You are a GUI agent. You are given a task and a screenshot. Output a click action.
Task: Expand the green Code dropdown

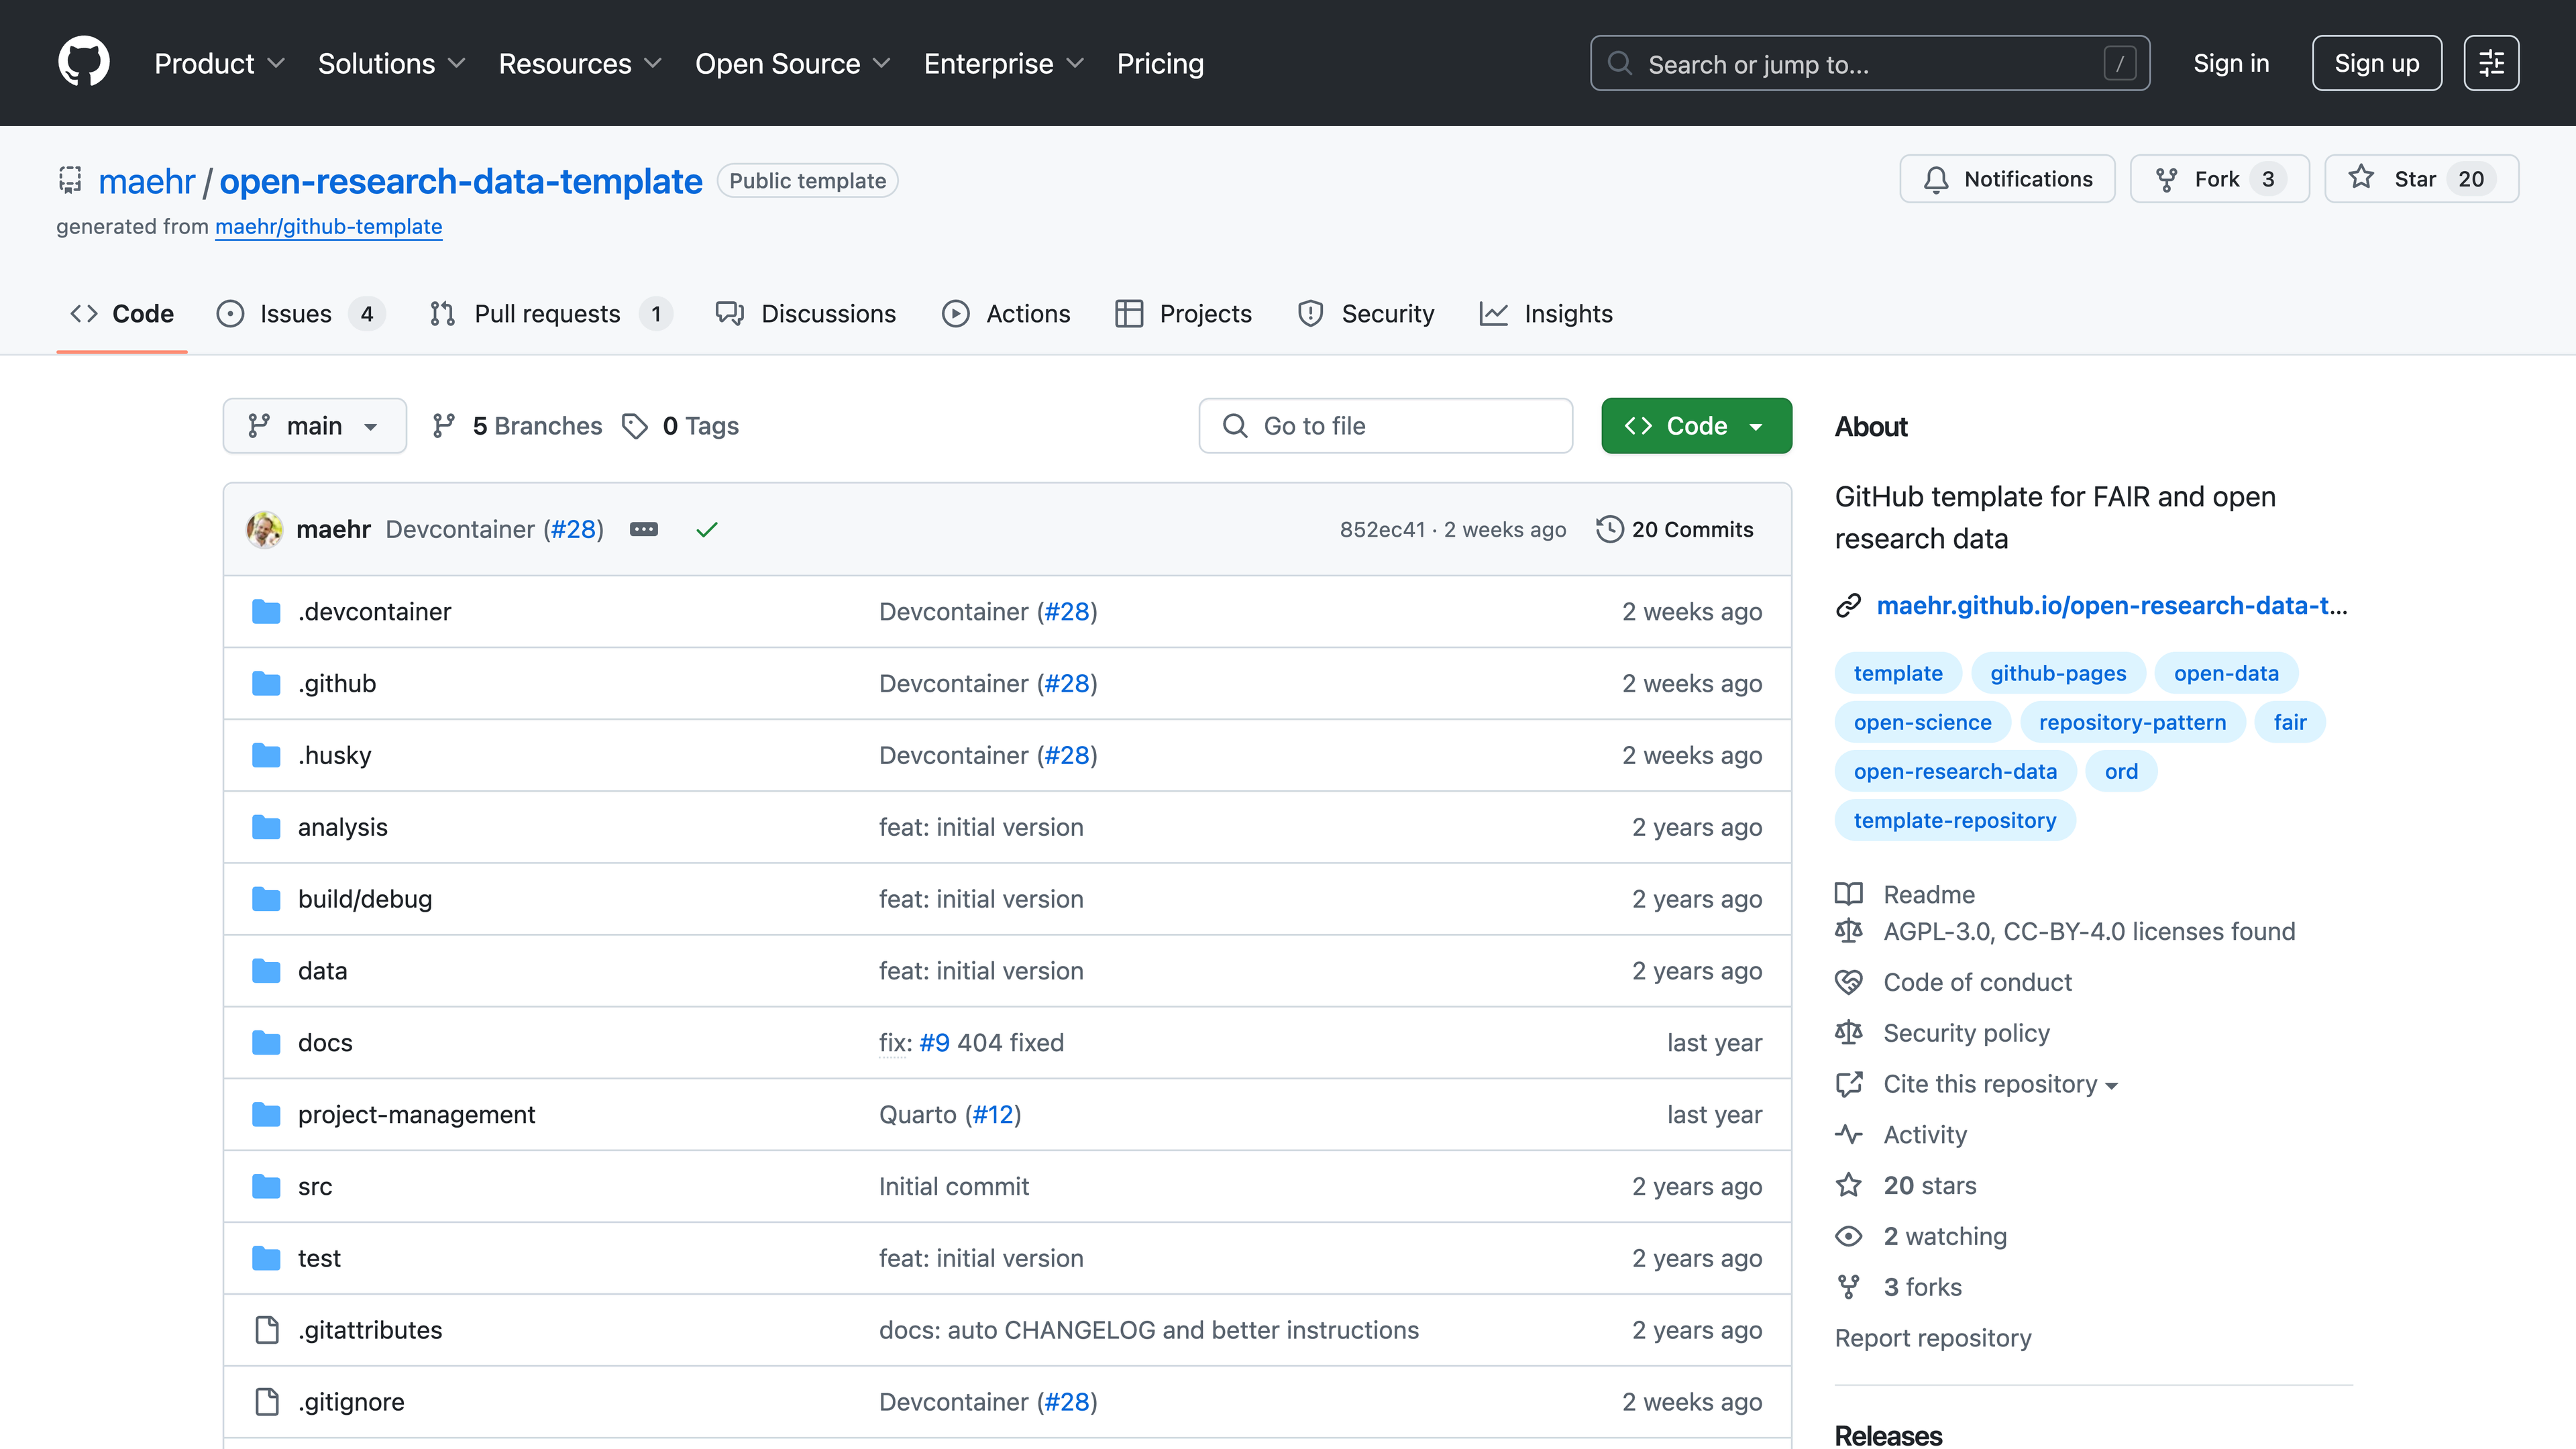[1696, 426]
